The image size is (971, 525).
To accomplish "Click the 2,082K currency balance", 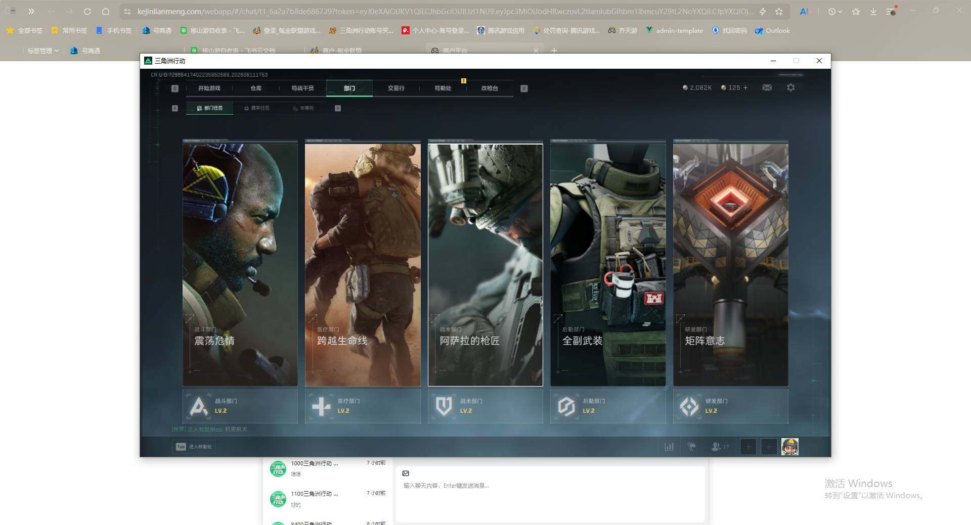I will (x=697, y=87).
